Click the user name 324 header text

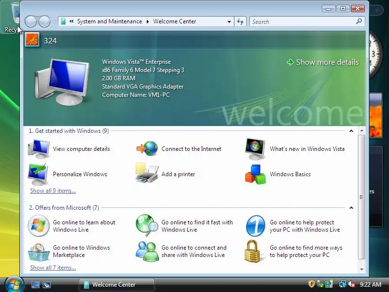[50, 41]
